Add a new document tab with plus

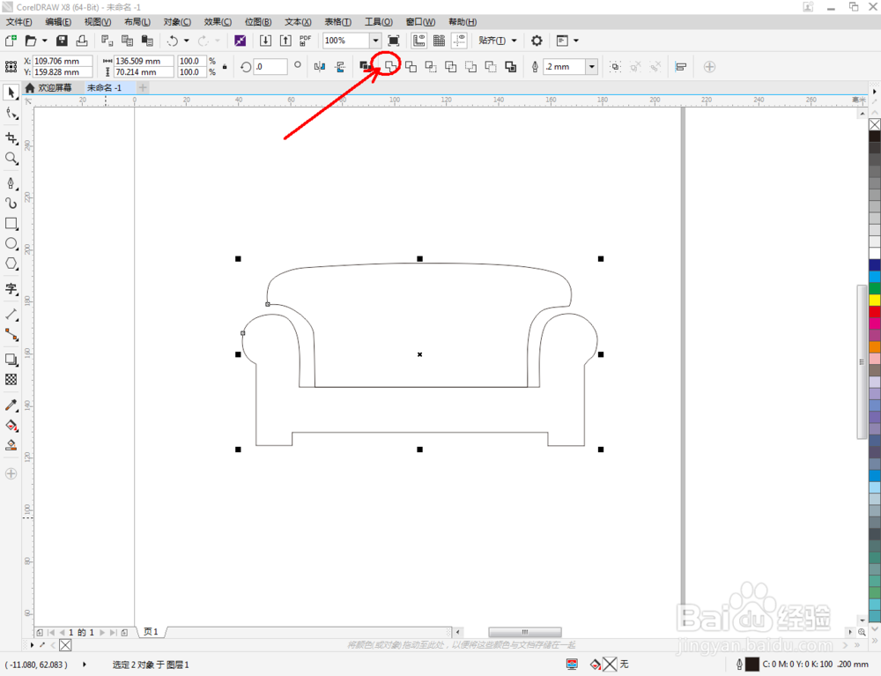coord(143,87)
